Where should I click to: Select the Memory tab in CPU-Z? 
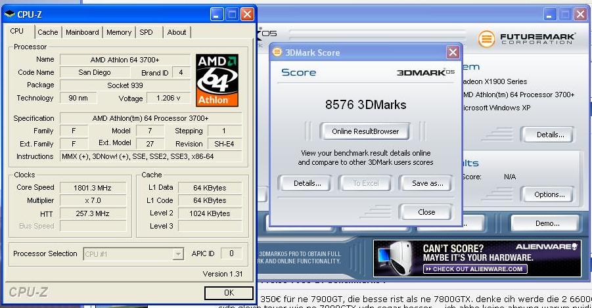pos(119,32)
